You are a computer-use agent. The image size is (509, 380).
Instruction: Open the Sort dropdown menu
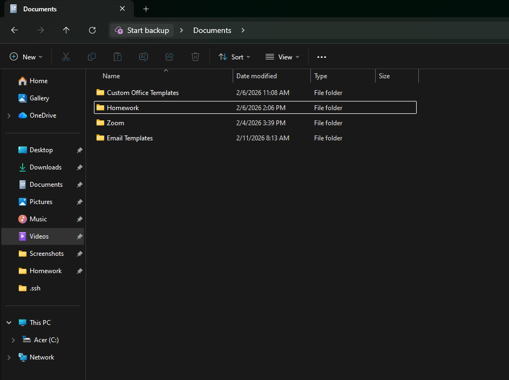pyautogui.click(x=234, y=57)
